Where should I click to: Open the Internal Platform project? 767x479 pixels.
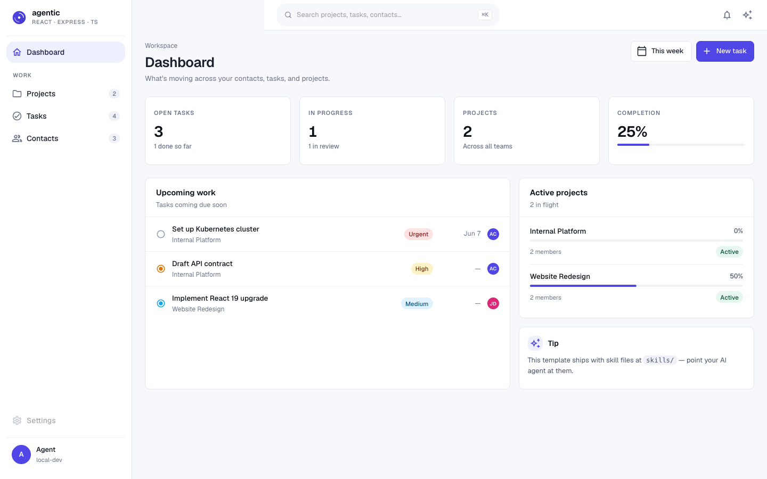point(558,231)
